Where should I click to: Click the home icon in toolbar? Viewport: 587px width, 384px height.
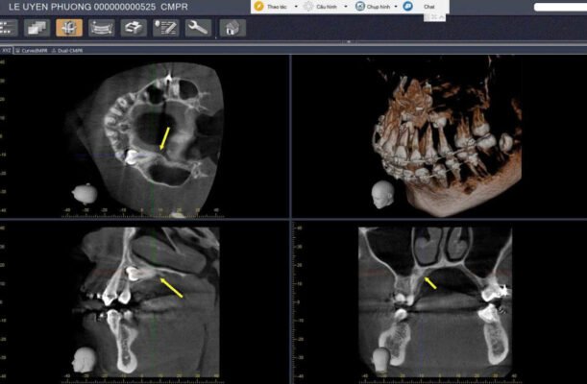pos(231,28)
